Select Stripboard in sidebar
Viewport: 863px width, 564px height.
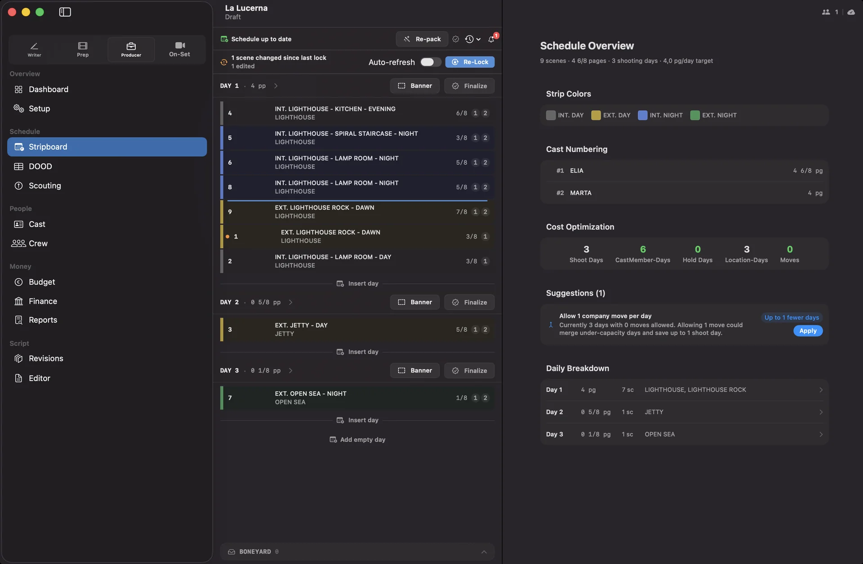[x=107, y=147]
